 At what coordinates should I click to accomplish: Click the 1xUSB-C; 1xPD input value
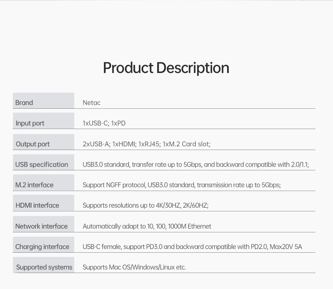point(104,123)
